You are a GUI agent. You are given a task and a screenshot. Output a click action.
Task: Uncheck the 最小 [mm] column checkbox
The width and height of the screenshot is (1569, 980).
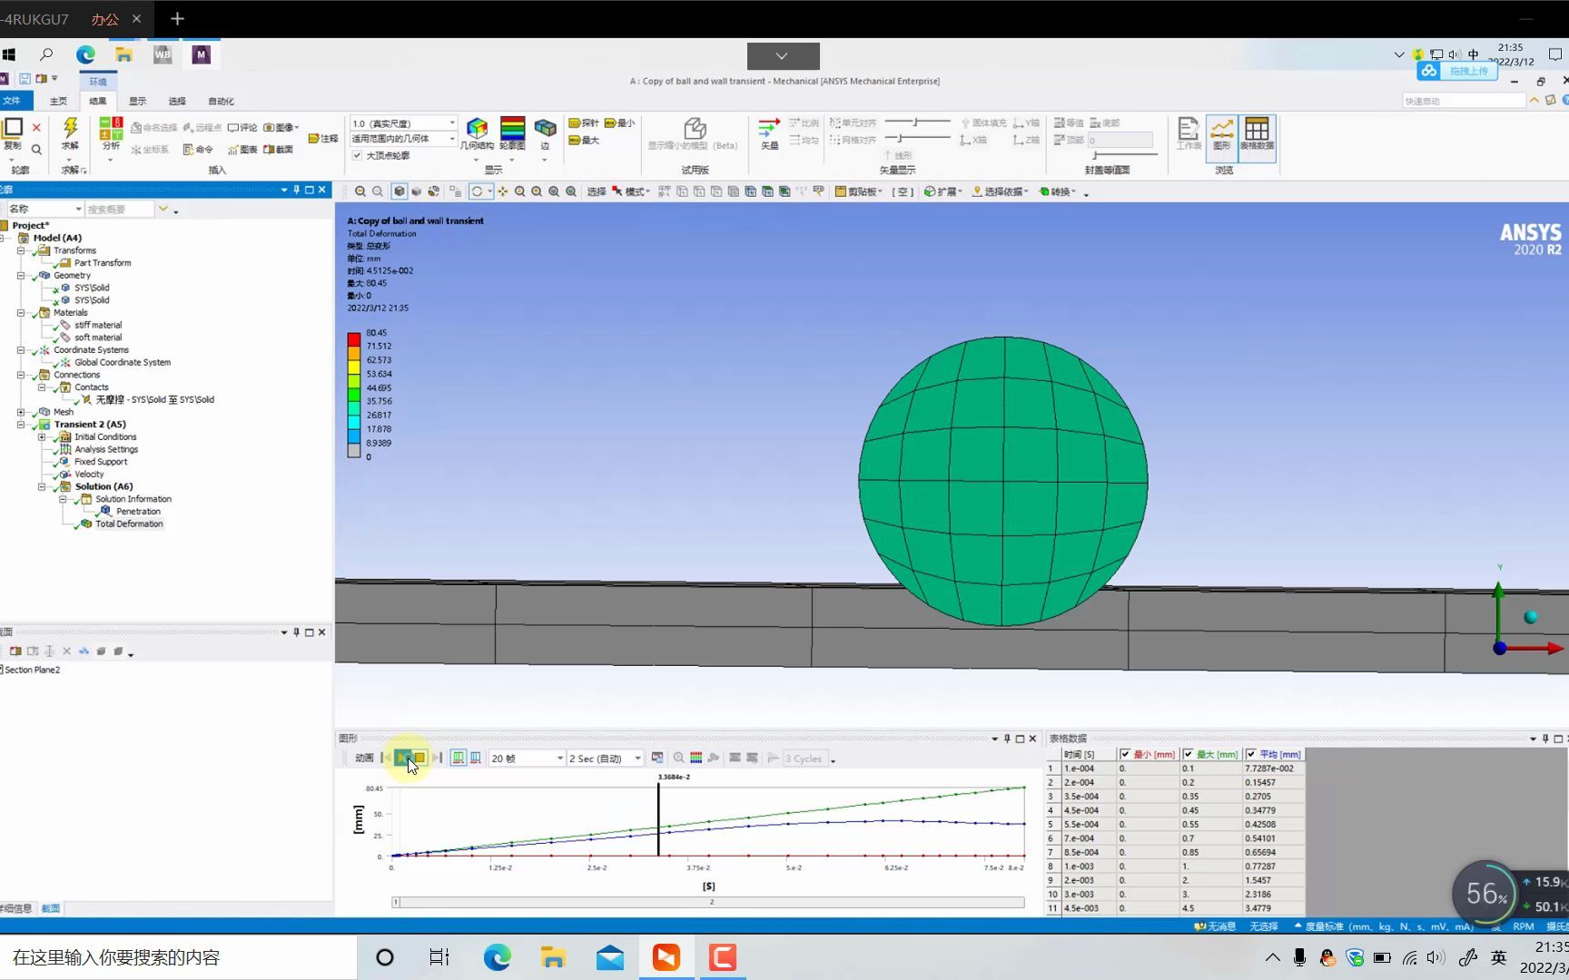click(1125, 754)
